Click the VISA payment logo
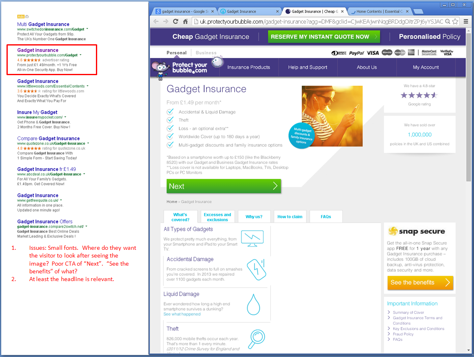This screenshot has width=474, height=357. point(373,53)
